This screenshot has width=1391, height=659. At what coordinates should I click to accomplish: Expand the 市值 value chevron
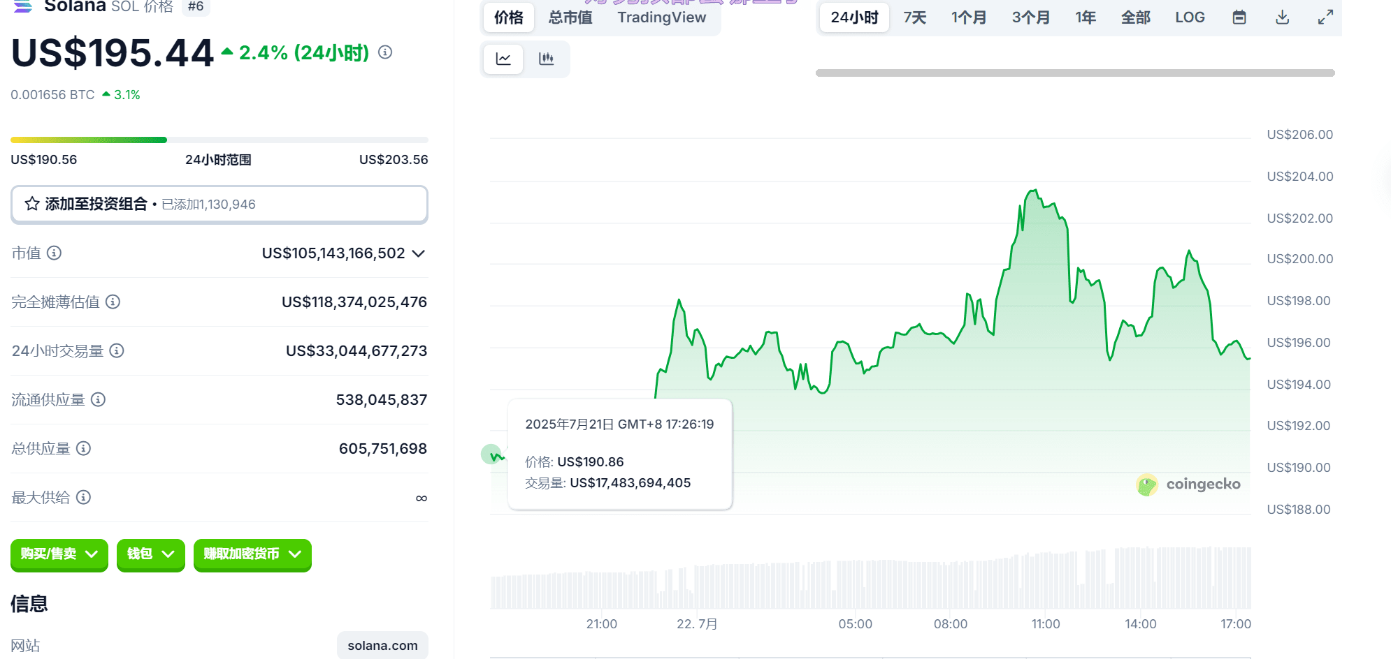point(419,253)
